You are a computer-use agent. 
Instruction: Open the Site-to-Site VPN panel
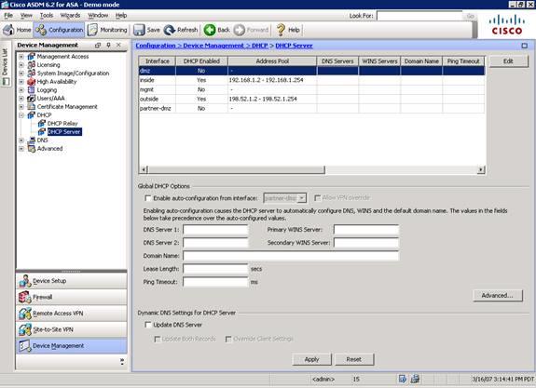[x=72, y=329]
